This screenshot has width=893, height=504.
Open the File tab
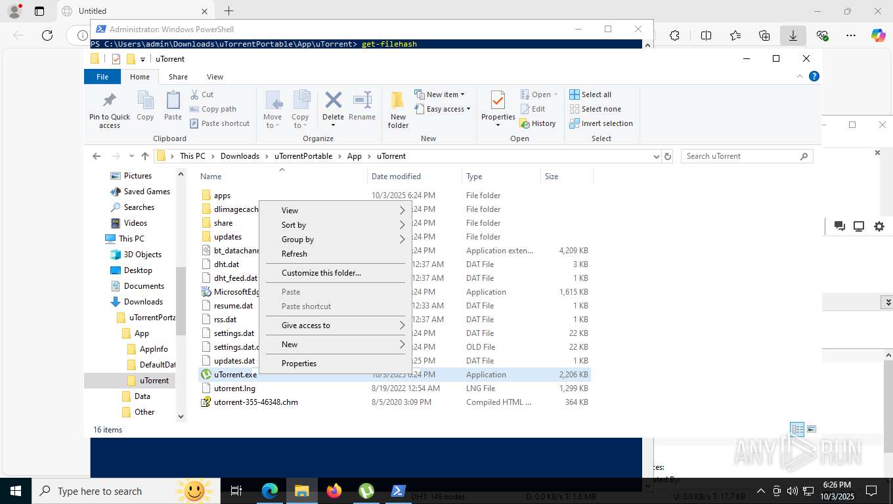(x=102, y=77)
